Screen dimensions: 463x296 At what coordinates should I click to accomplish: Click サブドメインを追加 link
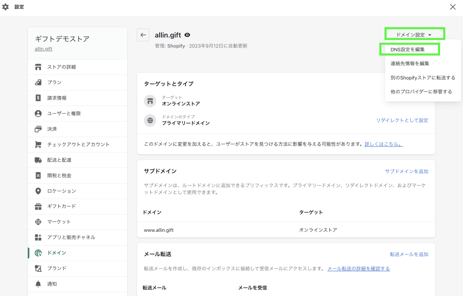pos(406,171)
